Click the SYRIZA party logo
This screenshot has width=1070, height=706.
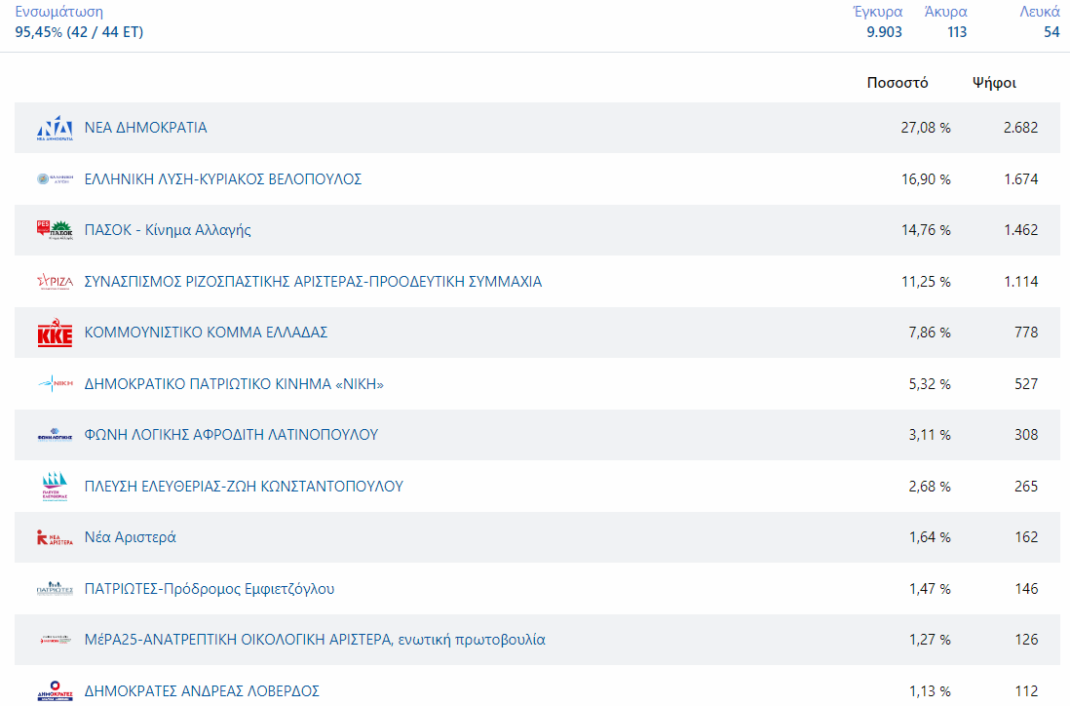[x=55, y=282]
